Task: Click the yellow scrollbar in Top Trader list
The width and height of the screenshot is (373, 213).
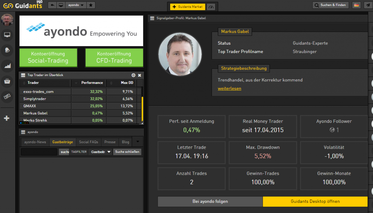Action: point(142,109)
